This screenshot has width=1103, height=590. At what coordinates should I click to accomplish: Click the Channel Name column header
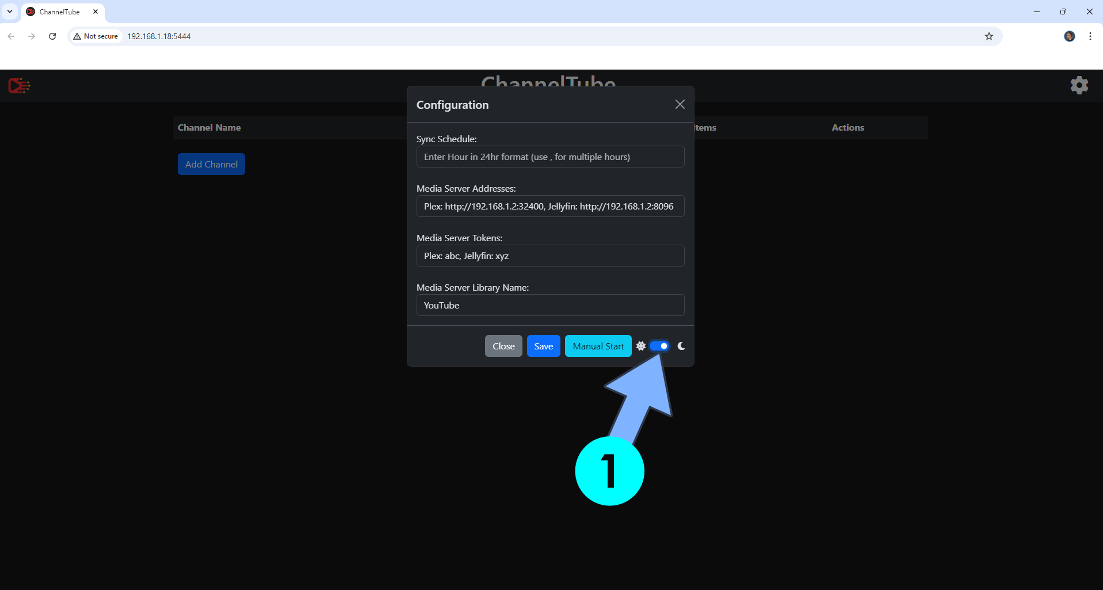[x=209, y=128]
